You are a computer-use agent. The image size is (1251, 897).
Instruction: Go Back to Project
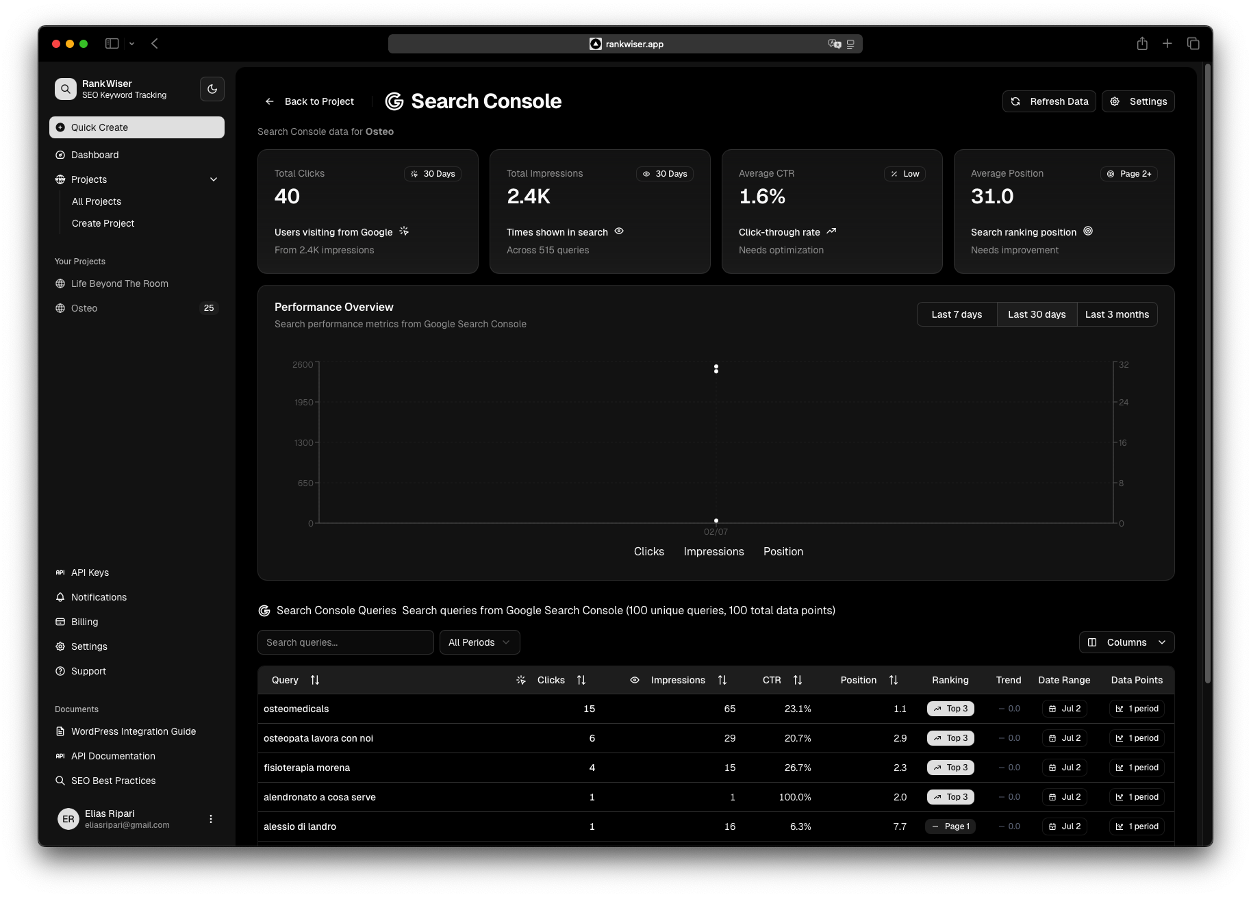309,101
